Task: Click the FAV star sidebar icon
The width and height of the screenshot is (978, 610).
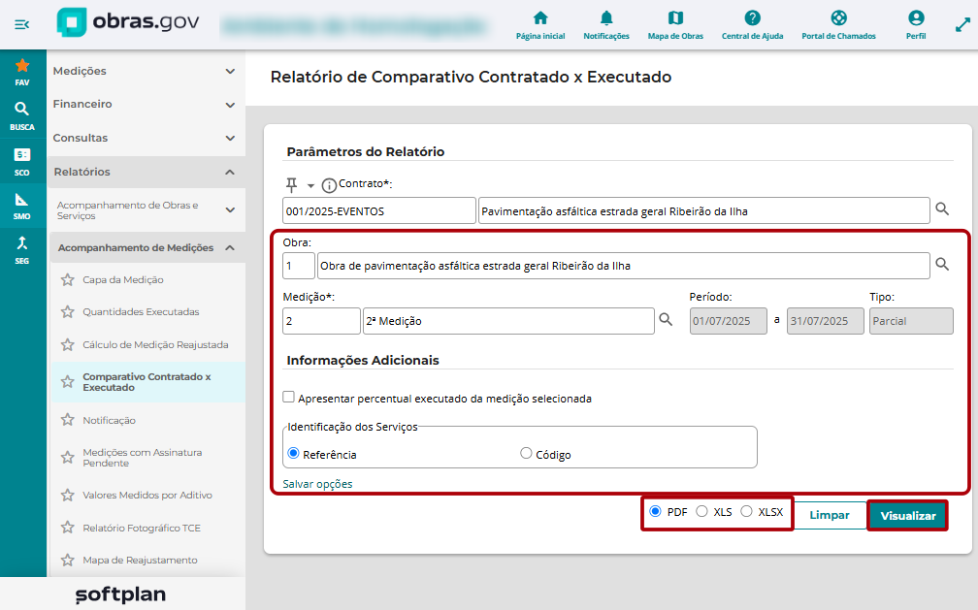Action: coord(21,66)
